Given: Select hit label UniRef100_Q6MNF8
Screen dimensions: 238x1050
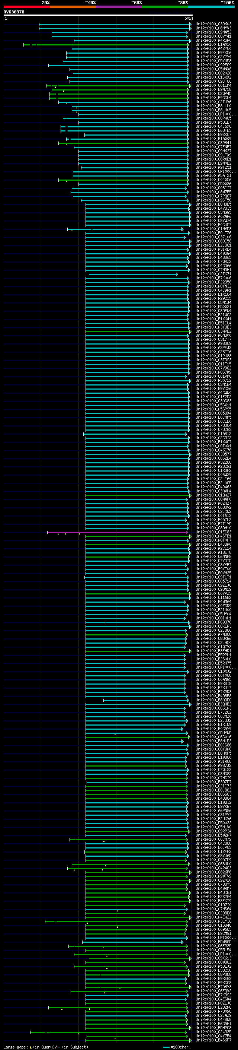Looking at the screenshot, I should pyautogui.click(x=213, y=556).
